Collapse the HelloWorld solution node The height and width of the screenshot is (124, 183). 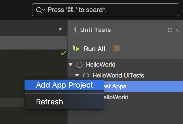tap(71, 64)
